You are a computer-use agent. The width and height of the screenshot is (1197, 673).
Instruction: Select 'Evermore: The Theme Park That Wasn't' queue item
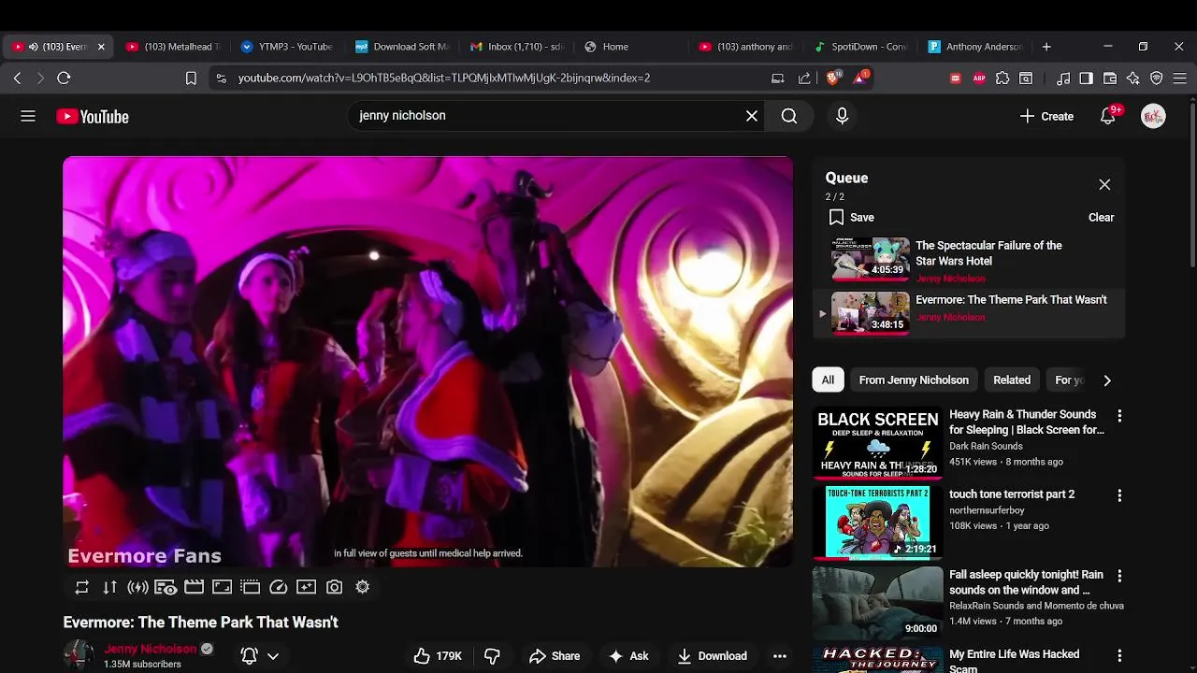(969, 312)
